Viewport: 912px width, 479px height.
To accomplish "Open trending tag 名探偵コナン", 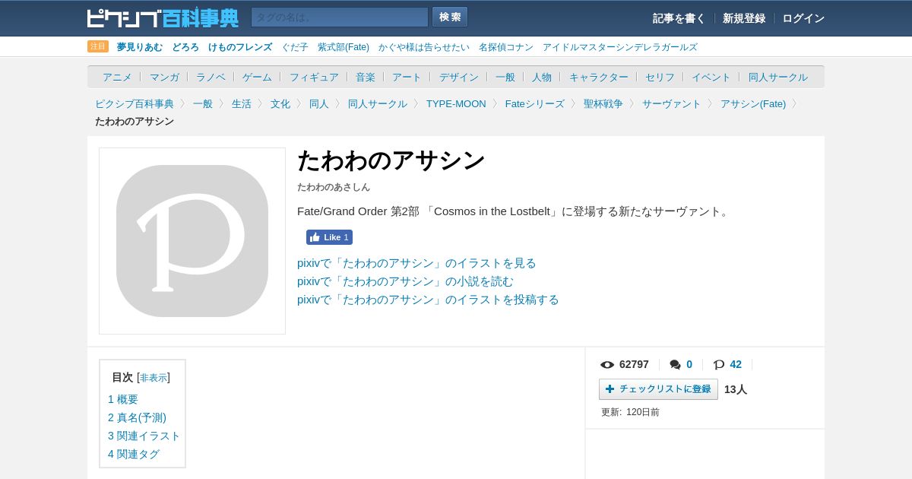I will coord(506,47).
